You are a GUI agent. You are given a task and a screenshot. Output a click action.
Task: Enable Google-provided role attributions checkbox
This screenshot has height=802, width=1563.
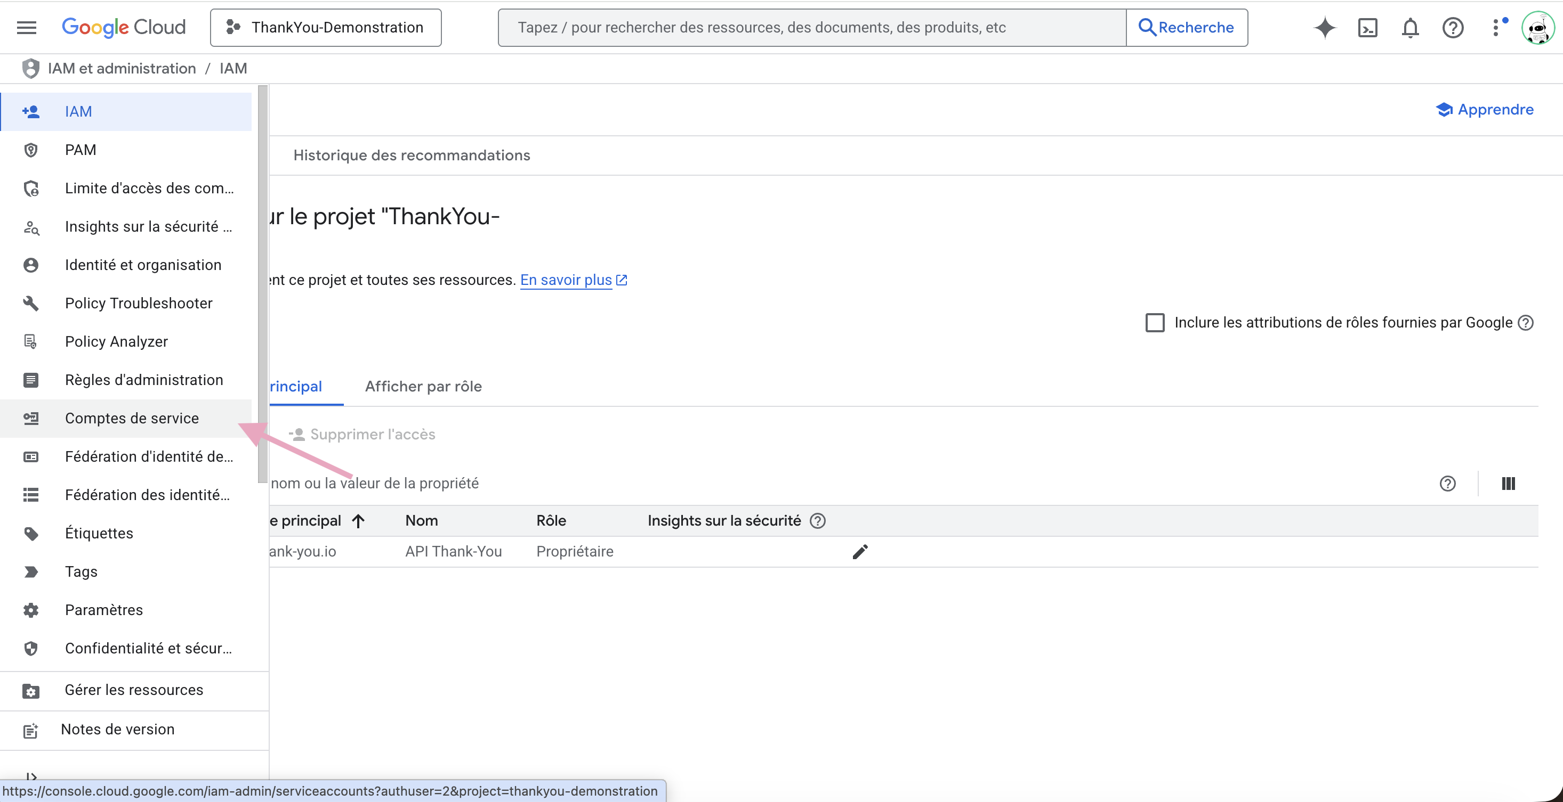point(1155,323)
